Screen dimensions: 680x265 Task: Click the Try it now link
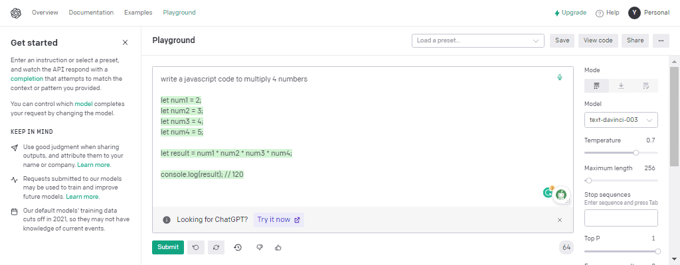pos(278,219)
